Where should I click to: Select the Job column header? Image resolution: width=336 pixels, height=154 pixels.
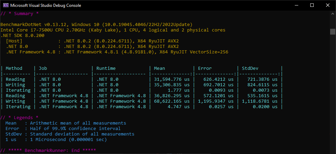(x=43, y=68)
